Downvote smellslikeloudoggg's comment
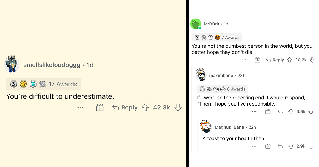Image resolution: width=319 pixels, height=167 pixels. (x=178, y=107)
